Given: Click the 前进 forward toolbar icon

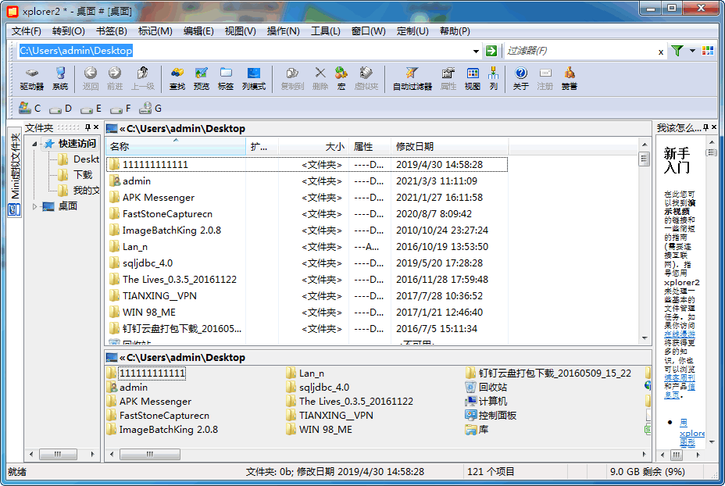Looking at the screenshot, I should pyautogui.click(x=115, y=79).
